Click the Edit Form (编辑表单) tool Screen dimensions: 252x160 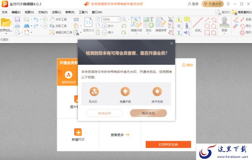pos(161,24)
